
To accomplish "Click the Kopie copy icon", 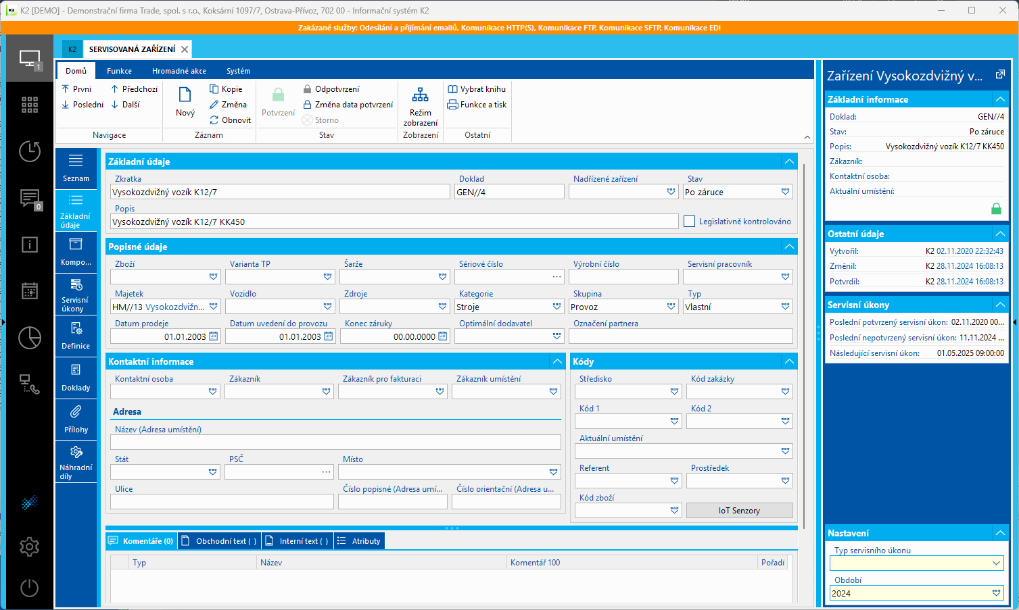I will click(x=214, y=89).
